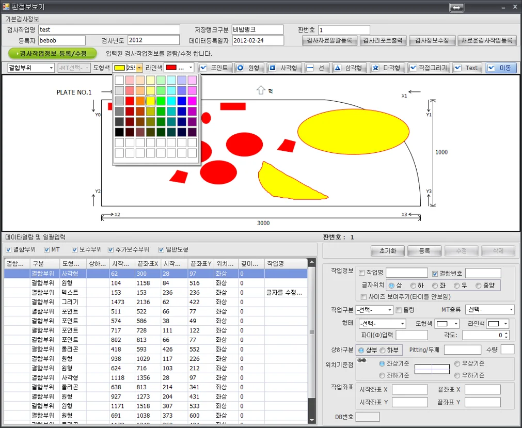
Task: Select the 텍스트 row in the data table
Action: click(x=155, y=293)
